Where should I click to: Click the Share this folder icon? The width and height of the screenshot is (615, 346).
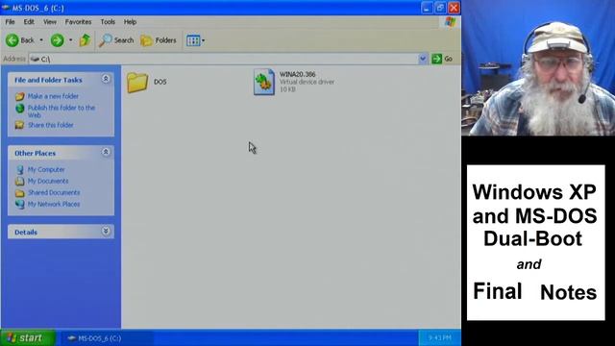click(19, 125)
